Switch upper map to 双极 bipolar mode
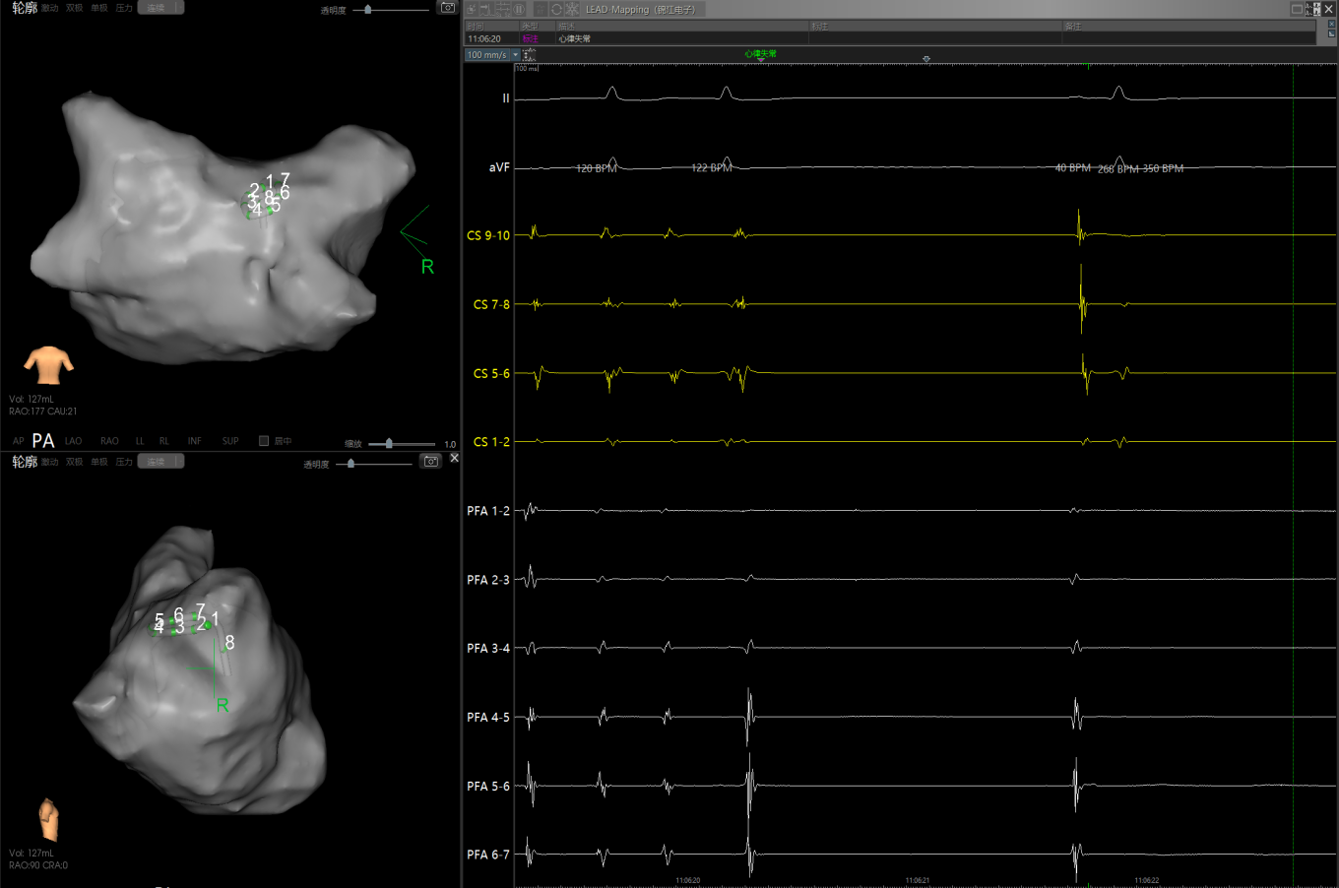Image resolution: width=1339 pixels, height=888 pixels. 74,8
